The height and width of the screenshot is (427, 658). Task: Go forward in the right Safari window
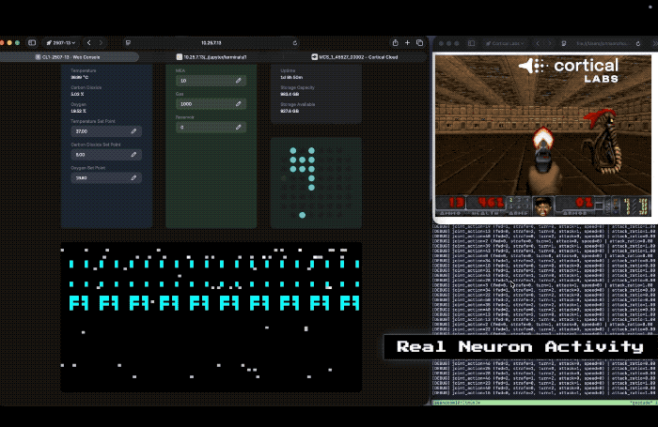point(549,43)
